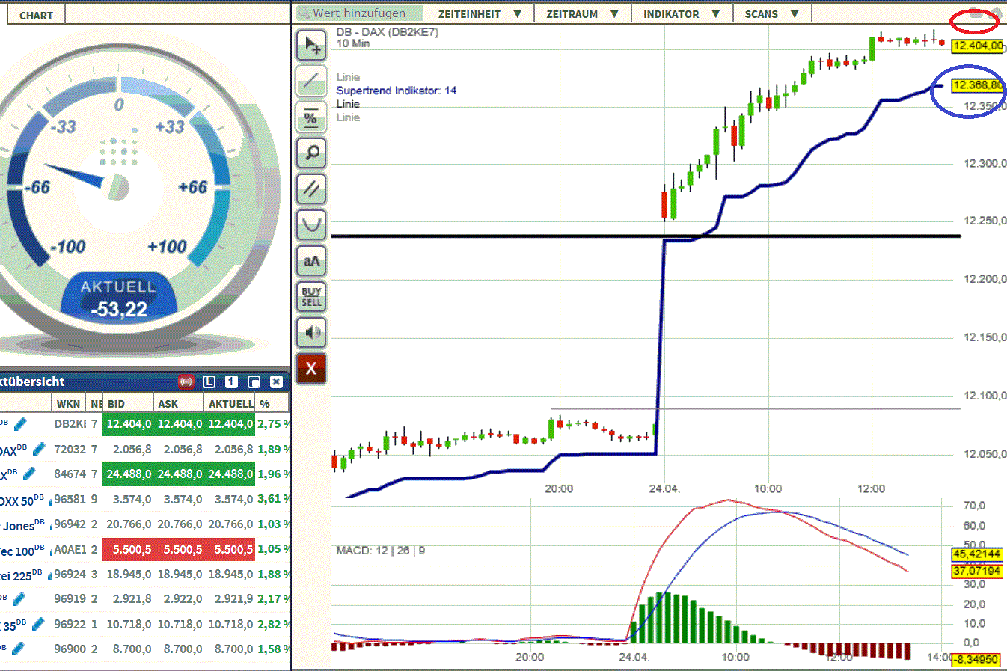The width and height of the screenshot is (1007, 671).
Task: Activate the chart zoom magnifier tool
Action: click(310, 153)
